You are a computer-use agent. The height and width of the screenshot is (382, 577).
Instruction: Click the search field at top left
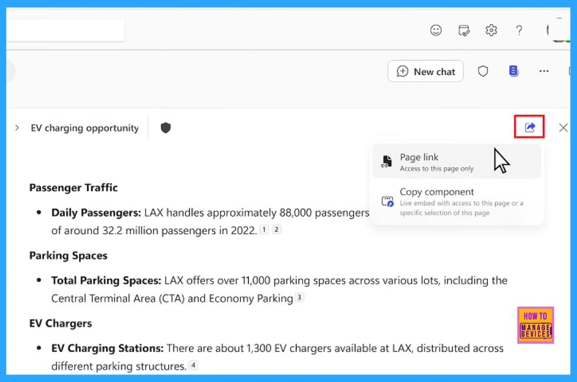tap(65, 30)
